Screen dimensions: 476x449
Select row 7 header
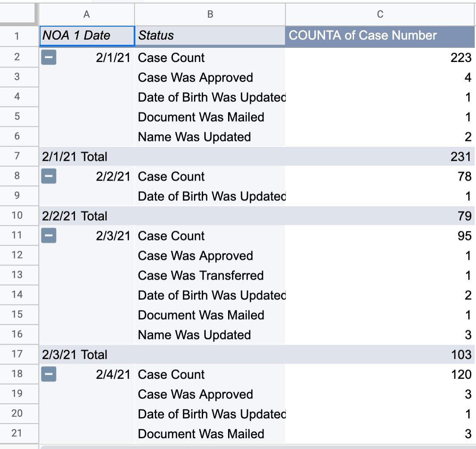tap(17, 156)
